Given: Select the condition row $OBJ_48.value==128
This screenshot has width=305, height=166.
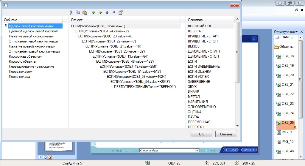Looking at the screenshot, I should 125,61.
